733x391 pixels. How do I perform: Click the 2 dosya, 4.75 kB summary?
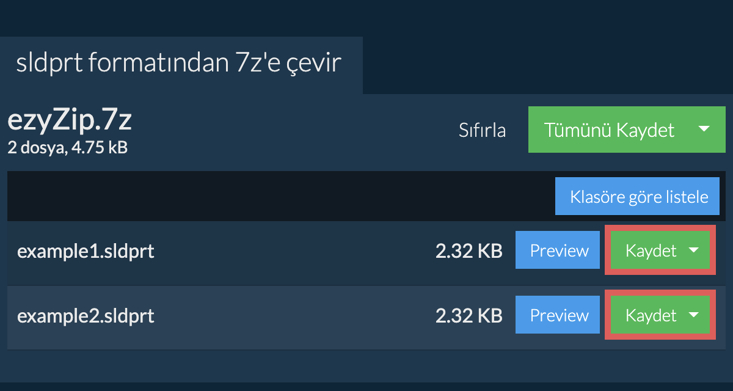point(67,147)
